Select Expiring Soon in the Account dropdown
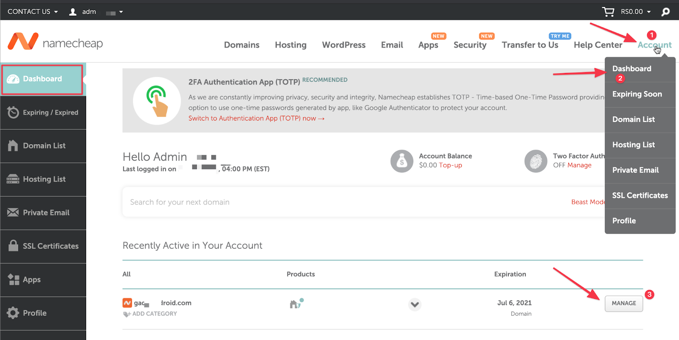The width and height of the screenshot is (679, 340). 640,94
